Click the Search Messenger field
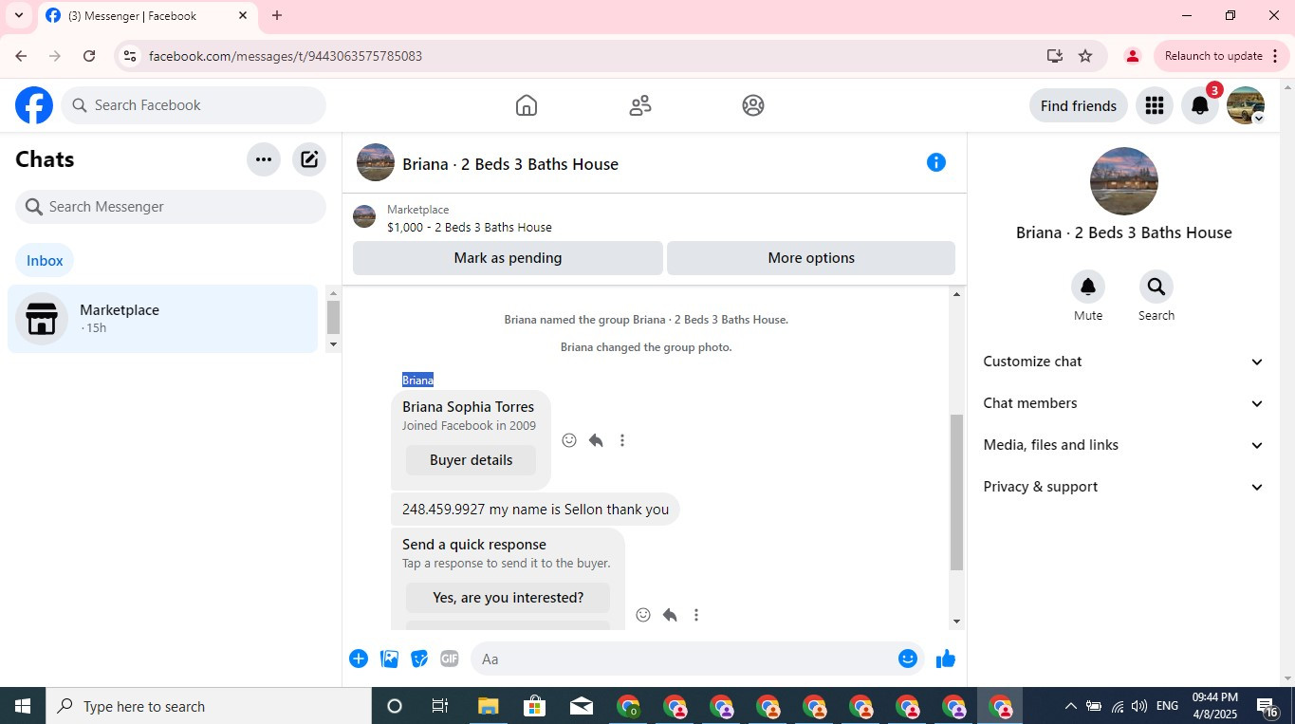 (x=171, y=207)
